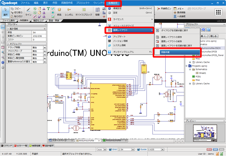The width and height of the screenshot is (226, 156).
Task: Choose the シンボル symbol tool
Action: [x=69, y=12]
